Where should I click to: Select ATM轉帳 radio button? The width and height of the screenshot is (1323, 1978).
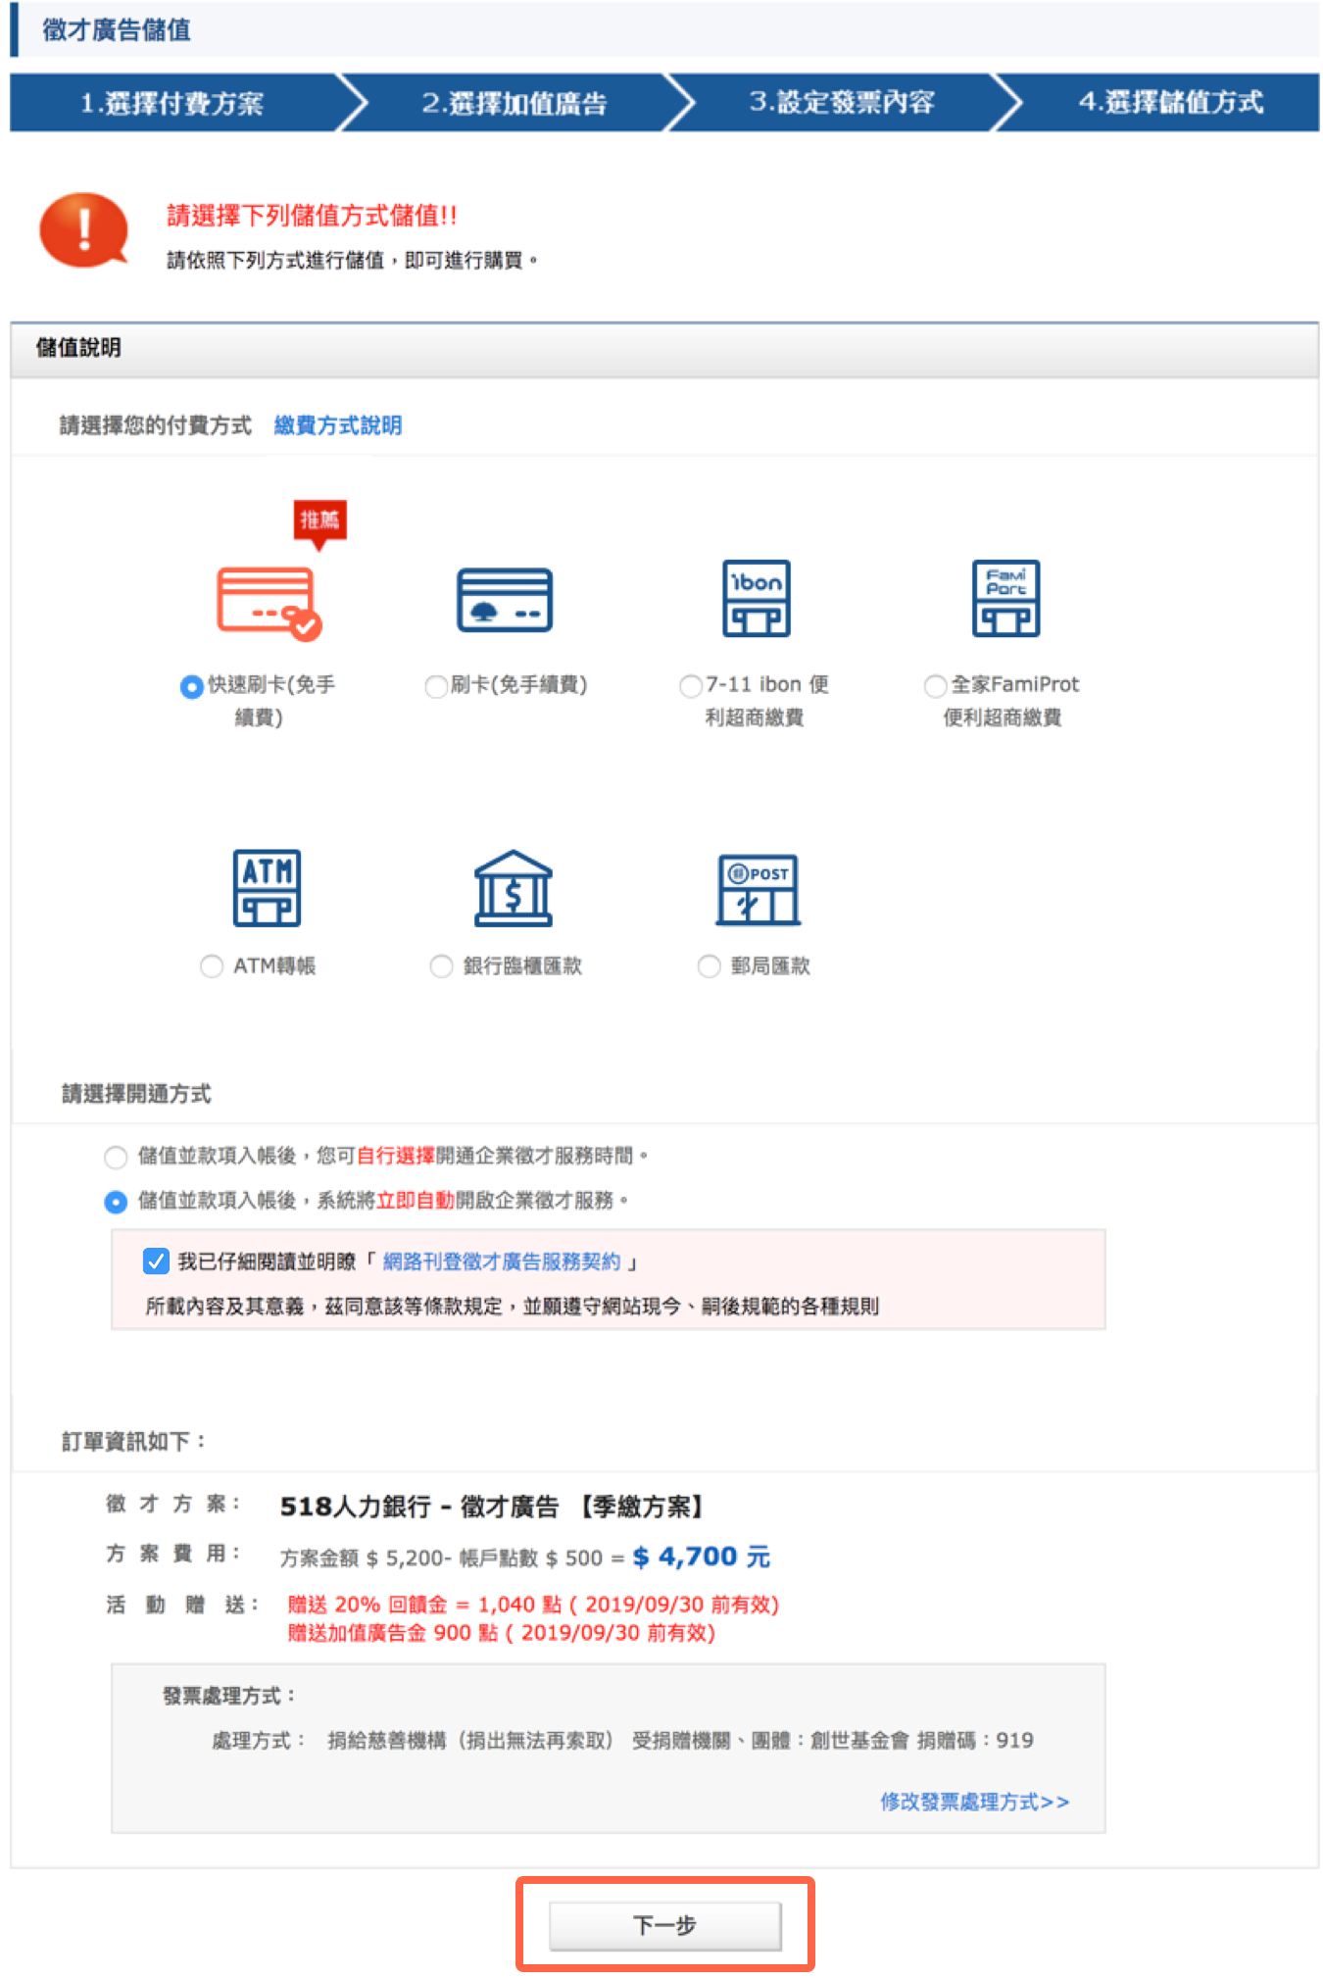(x=212, y=966)
